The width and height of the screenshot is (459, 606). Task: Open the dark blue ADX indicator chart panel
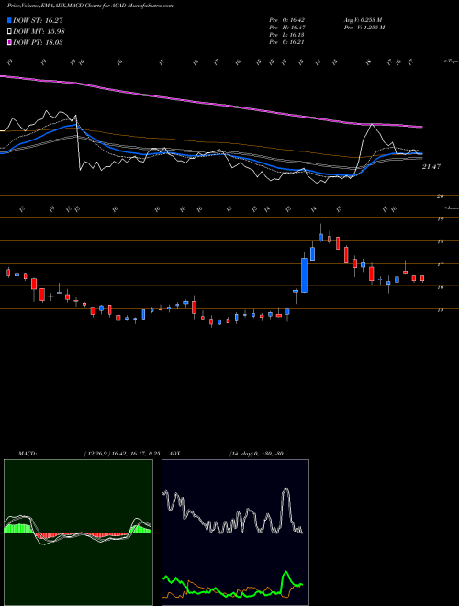pyautogui.click(x=235, y=533)
